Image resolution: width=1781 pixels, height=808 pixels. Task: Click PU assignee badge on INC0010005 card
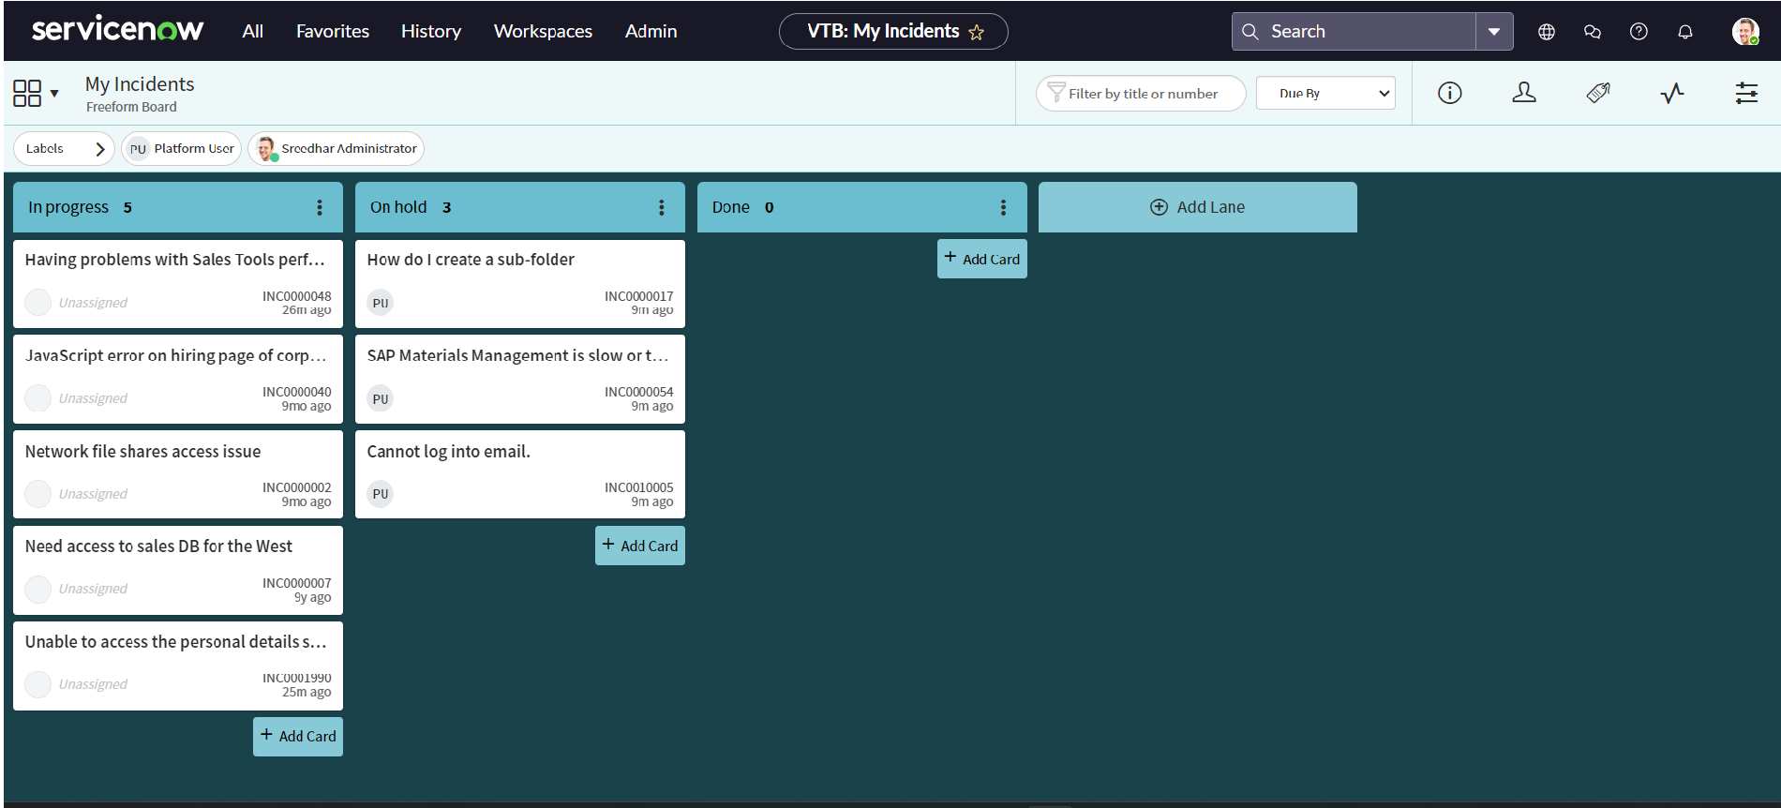click(x=380, y=494)
